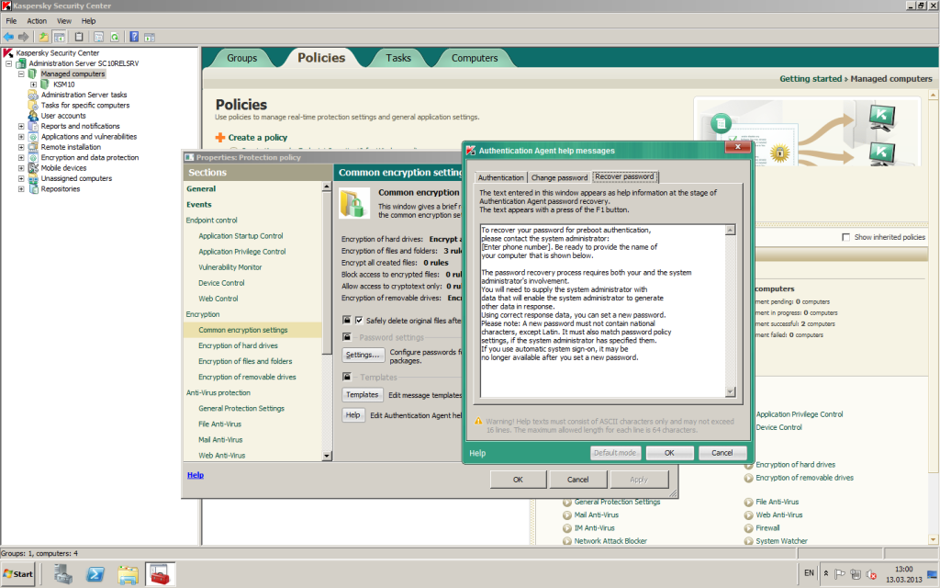Select General Protection Settings section in Sections list

(241, 408)
